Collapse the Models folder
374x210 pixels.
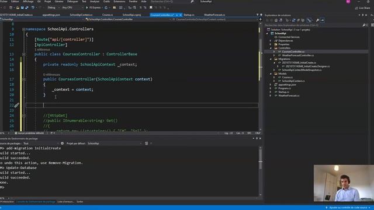(271, 74)
